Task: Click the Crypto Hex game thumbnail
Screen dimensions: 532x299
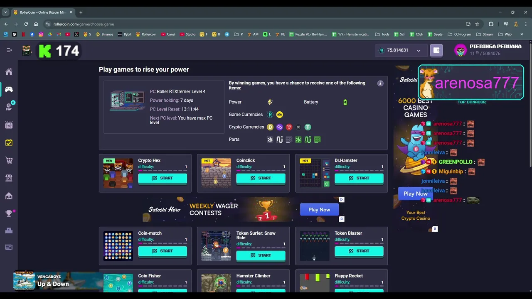Action: [x=118, y=173]
